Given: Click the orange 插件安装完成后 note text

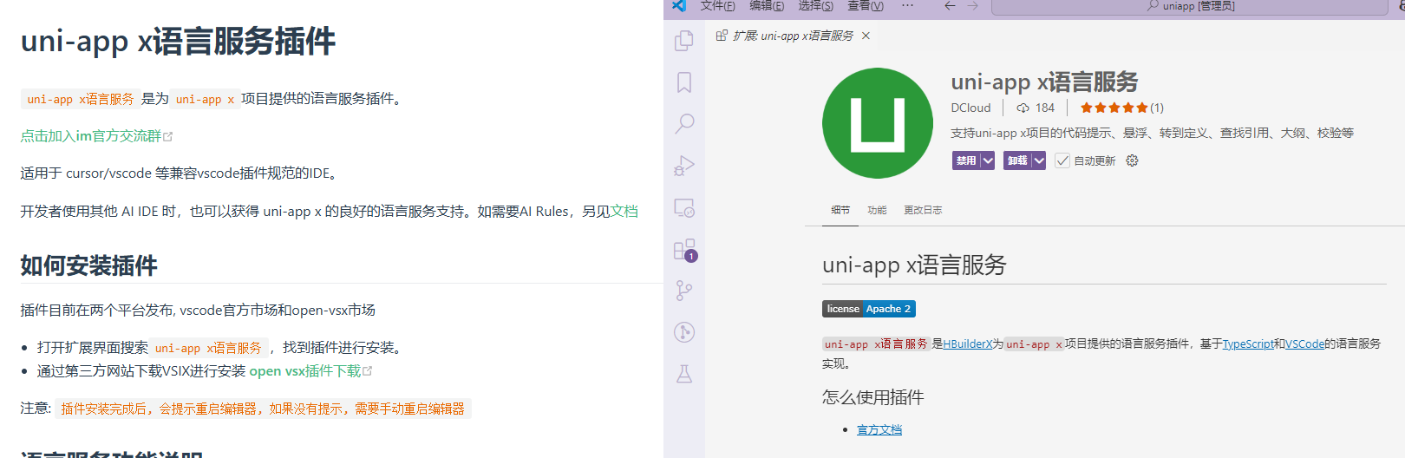Looking at the screenshot, I should 263,409.
